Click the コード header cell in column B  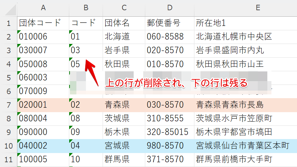86,24
